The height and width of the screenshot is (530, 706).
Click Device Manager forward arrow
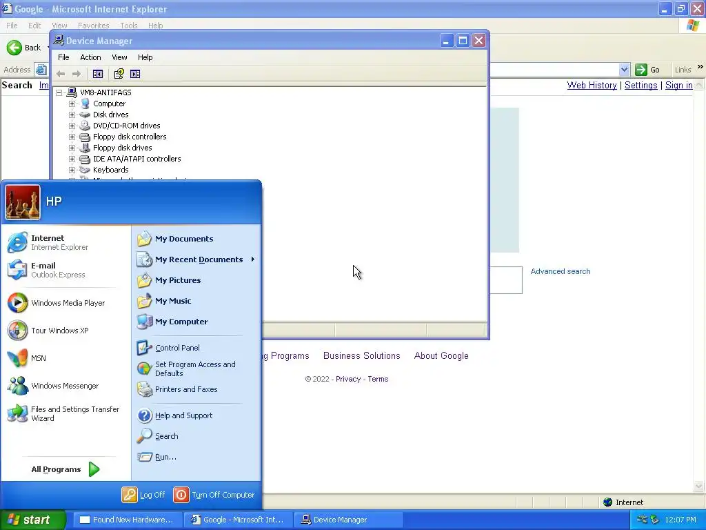pyautogui.click(x=77, y=73)
